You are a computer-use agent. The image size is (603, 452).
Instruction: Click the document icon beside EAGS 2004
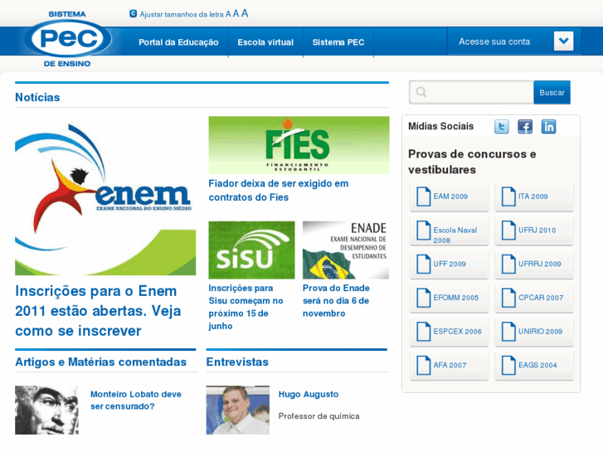pos(508,366)
